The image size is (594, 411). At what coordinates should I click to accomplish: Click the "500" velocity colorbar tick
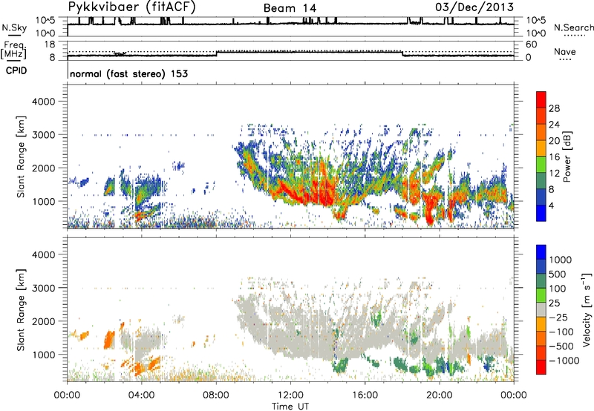tap(558, 274)
